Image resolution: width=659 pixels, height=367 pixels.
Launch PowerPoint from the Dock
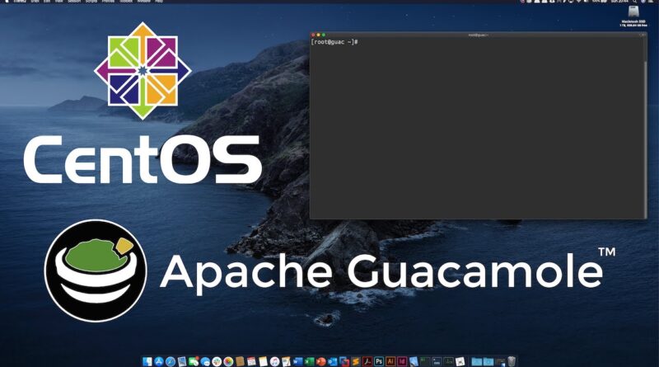(x=321, y=361)
